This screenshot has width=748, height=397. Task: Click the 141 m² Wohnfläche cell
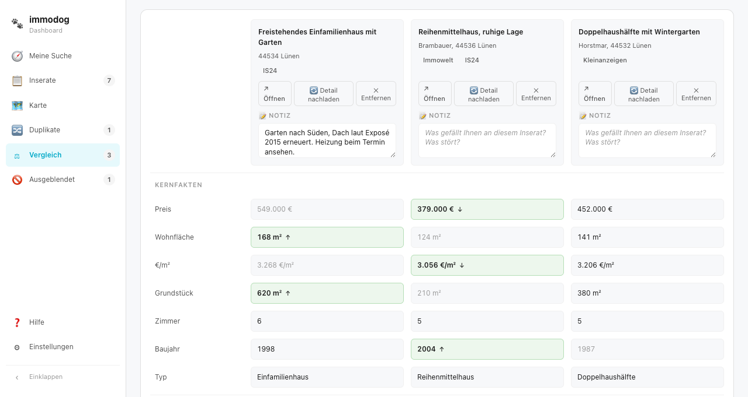(647, 237)
